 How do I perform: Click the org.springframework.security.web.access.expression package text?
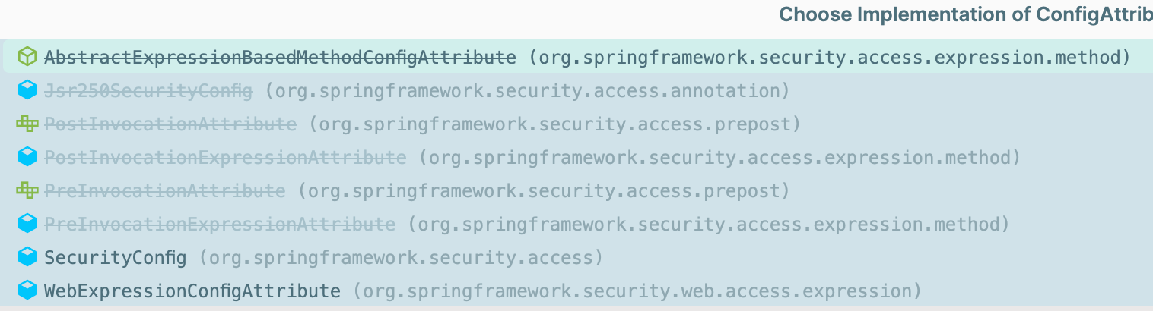click(x=637, y=291)
